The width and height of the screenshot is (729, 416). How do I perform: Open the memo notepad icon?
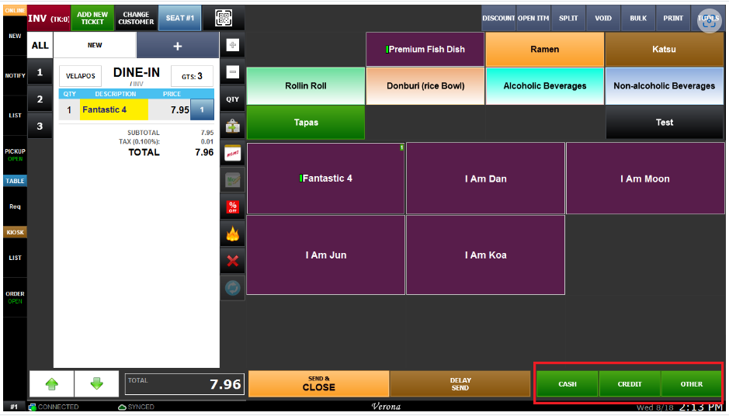[232, 154]
